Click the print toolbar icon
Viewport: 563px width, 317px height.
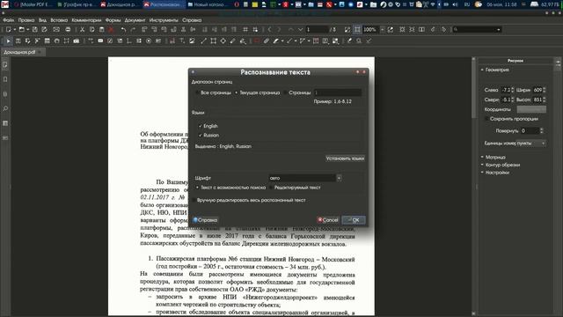pos(68,29)
